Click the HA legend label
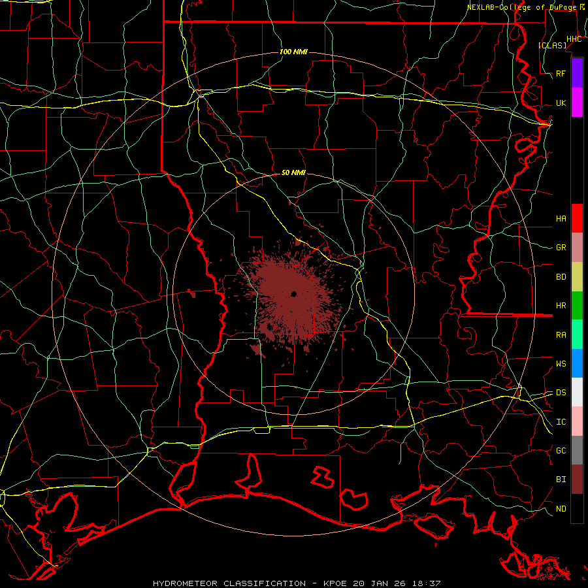 tap(561, 218)
